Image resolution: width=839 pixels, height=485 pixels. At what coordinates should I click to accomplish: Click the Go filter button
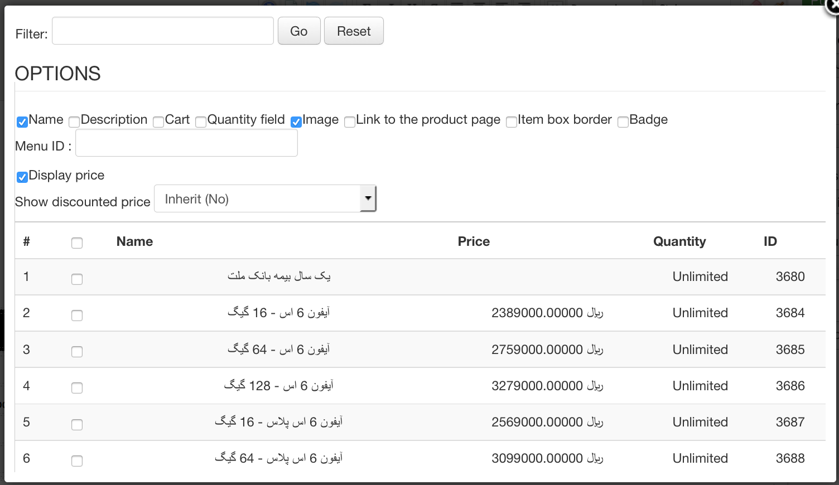(299, 31)
